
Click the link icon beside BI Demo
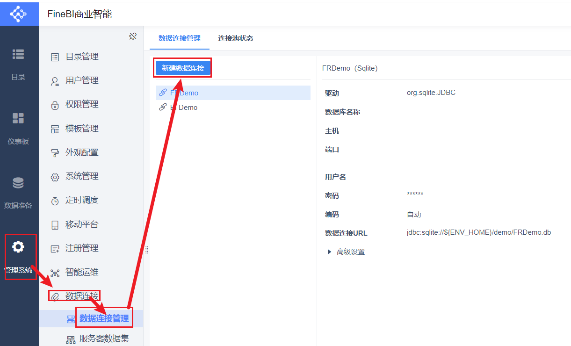click(x=163, y=107)
